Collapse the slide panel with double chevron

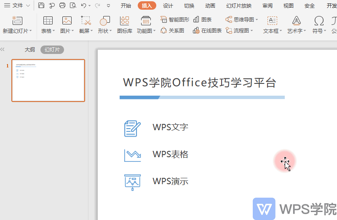tap(3, 49)
